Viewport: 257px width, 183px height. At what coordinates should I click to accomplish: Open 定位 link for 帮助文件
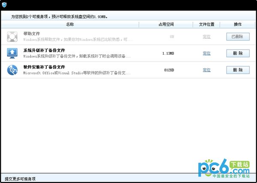[206, 37]
